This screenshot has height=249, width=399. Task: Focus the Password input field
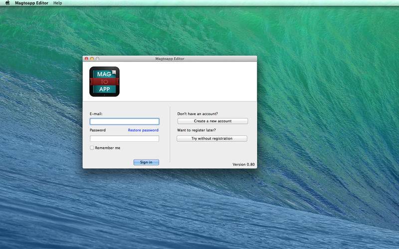[124, 138]
